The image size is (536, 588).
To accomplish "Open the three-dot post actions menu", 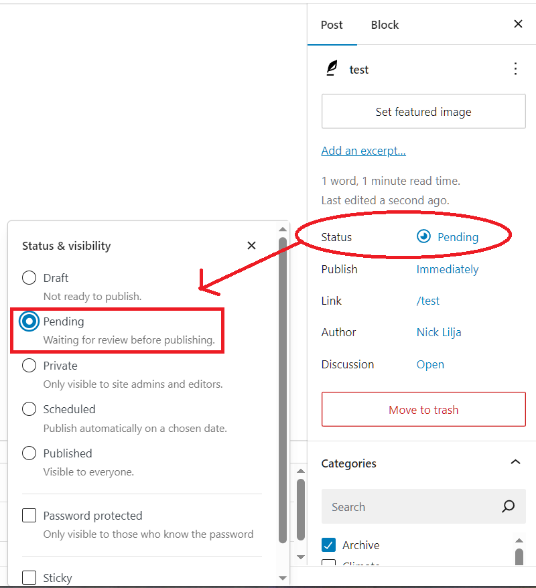I will coord(515,69).
